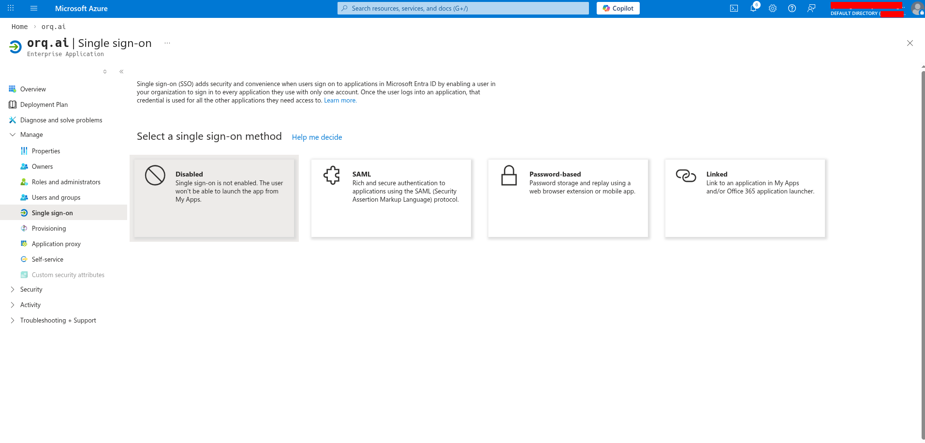Viewport: 925px width, 443px height.
Task: Select the Password-based sign-on method
Action: click(x=568, y=198)
